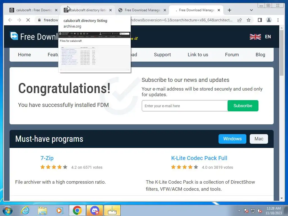This screenshot has height=216, width=288.
Task: Open the Link to us page
Action: (x=198, y=55)
